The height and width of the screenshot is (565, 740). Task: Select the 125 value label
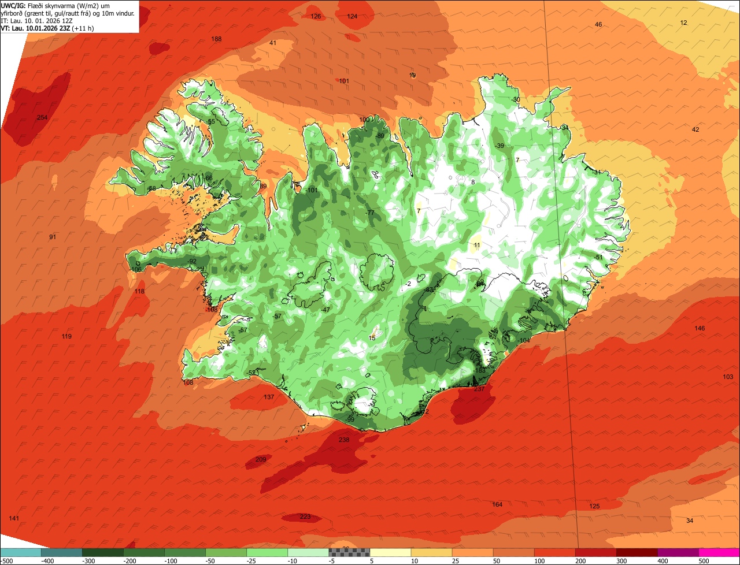(594, 506)
